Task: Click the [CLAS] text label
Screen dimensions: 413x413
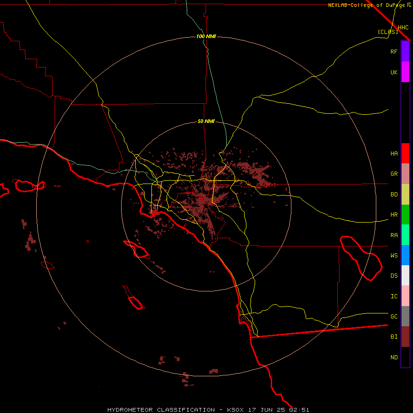Action: pyautogui.click(x=388, y=32)
